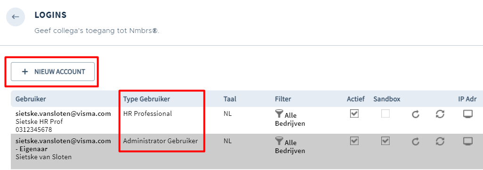This screenshot has width=483, height=170.
Task: Toggle Actief checkbox for Eigenaar account
Action: tap(354, 141)
